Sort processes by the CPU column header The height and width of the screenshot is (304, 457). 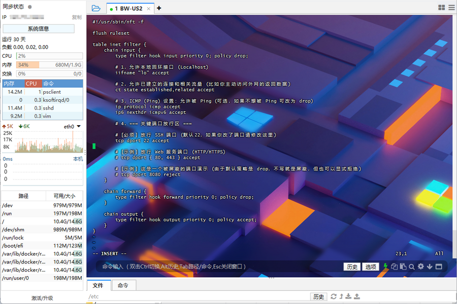click(x=31, y=84)
